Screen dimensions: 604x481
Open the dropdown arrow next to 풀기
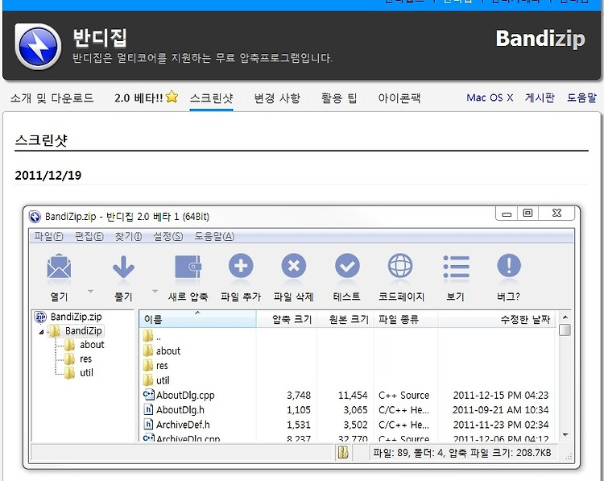point(155,292)
